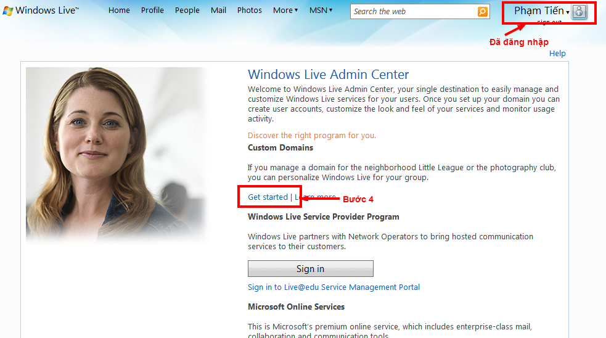Viewport: 606px width, 338px height.
Task: Expand the MSN dropdown menu
Action: [x=321, y=10]
